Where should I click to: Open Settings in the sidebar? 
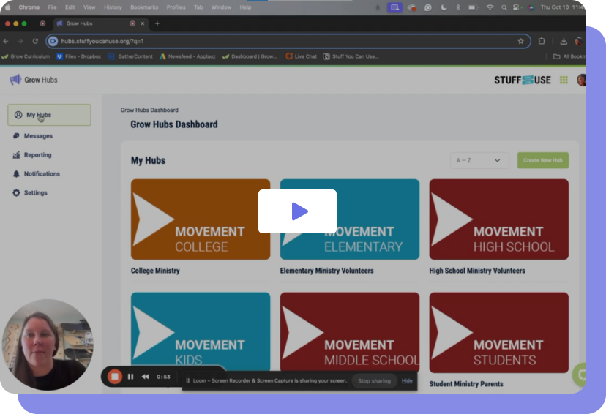[x=35, y=192]
